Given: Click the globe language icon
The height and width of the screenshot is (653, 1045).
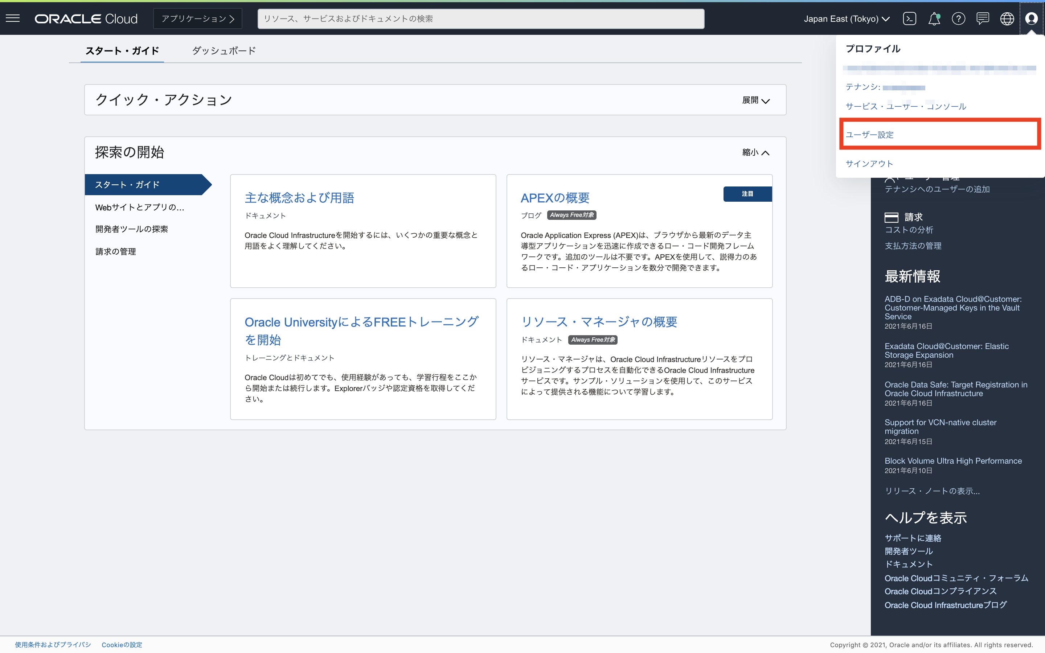Looking at the screenshot, I should (x=1007, y=19).
